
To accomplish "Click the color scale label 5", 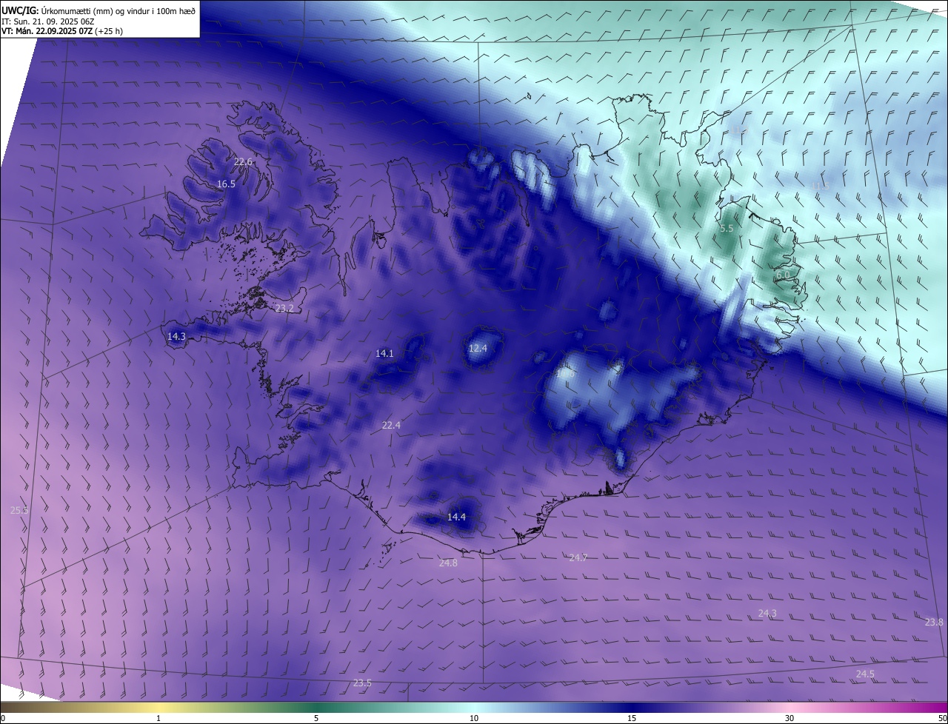I will (x=316, y=718).
